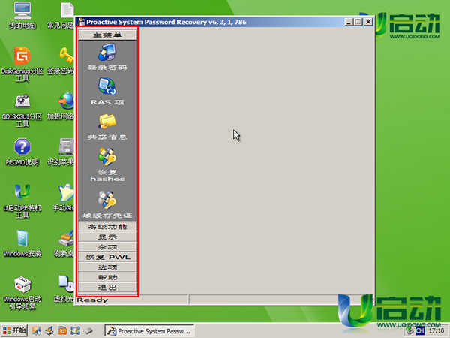Collapse the 主菜单 section header

pyautogui.click(x=107, y=35)
